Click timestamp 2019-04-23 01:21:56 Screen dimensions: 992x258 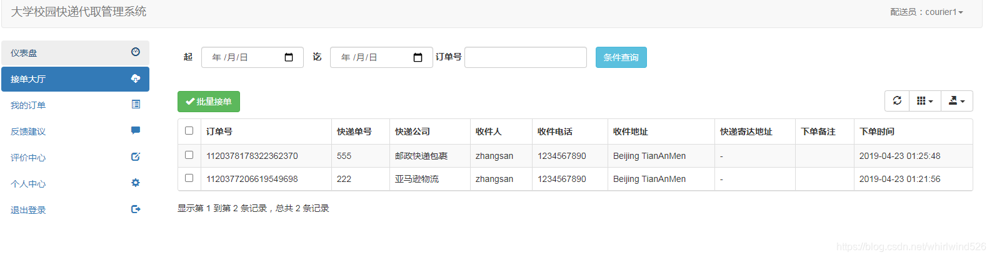900,179
